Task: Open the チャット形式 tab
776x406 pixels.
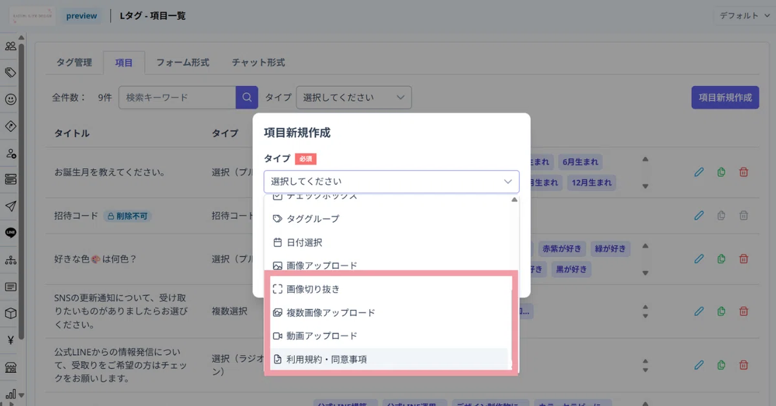Action: 259,63
